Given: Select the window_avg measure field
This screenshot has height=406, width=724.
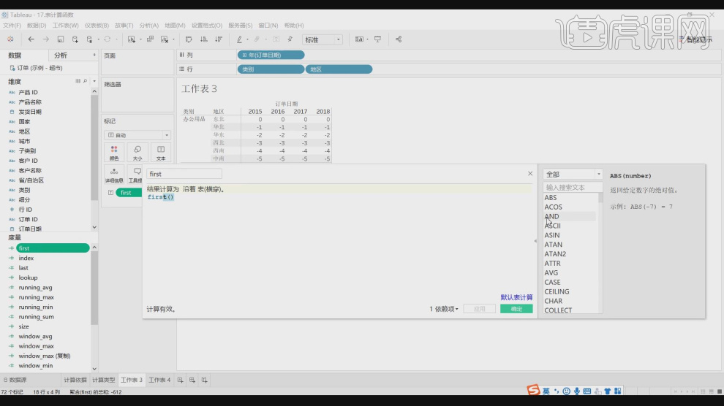Looking at the screenshot, I should (x=35, y=337).
